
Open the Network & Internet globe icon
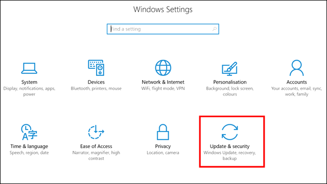(x=163, y=68)
